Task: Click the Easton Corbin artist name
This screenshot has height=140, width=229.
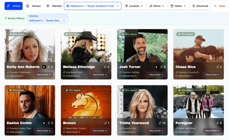Action: coord(19,123)
